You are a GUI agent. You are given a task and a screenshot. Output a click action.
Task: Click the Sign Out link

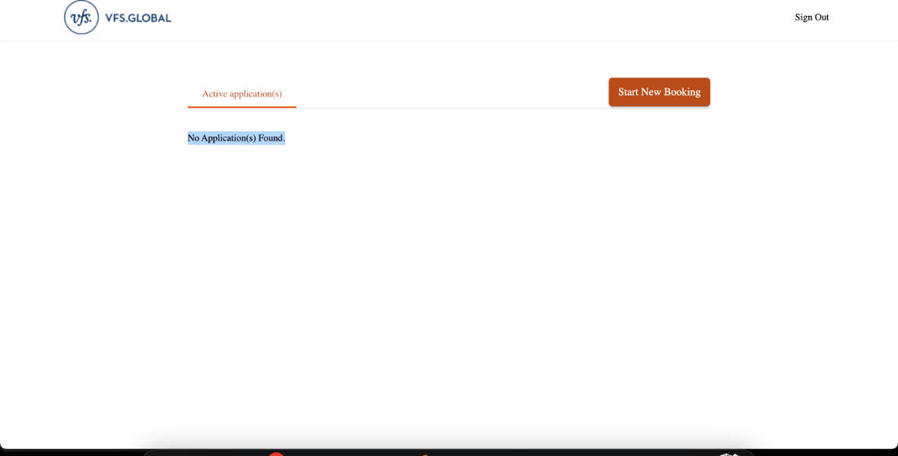point(811,17)
